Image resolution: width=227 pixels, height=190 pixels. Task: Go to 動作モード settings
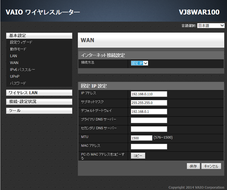[x=18, y=49]
